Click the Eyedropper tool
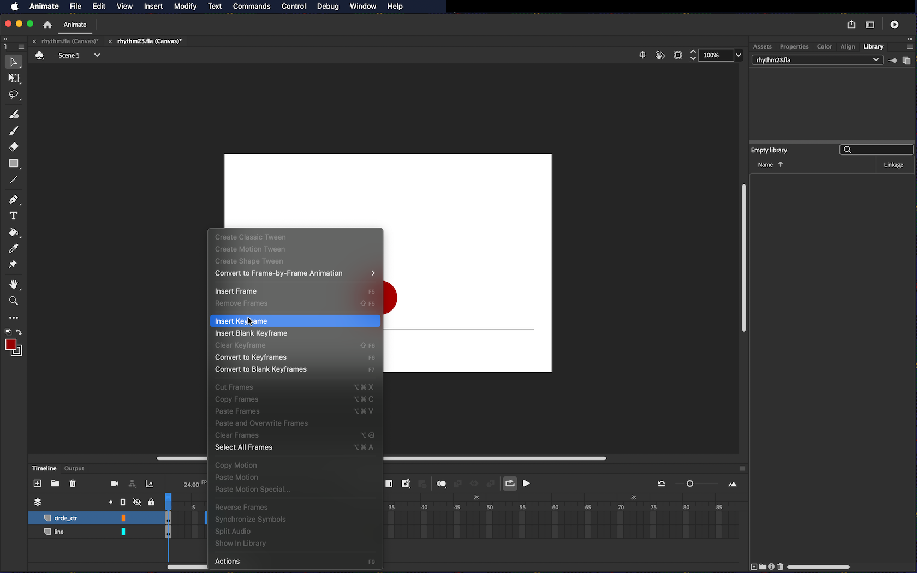The image size is (917, 573). coord(14,249)
